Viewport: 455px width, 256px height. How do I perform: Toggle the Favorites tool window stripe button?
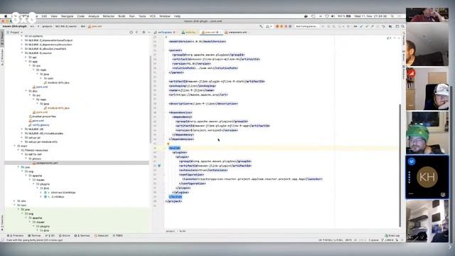point(2,223)
